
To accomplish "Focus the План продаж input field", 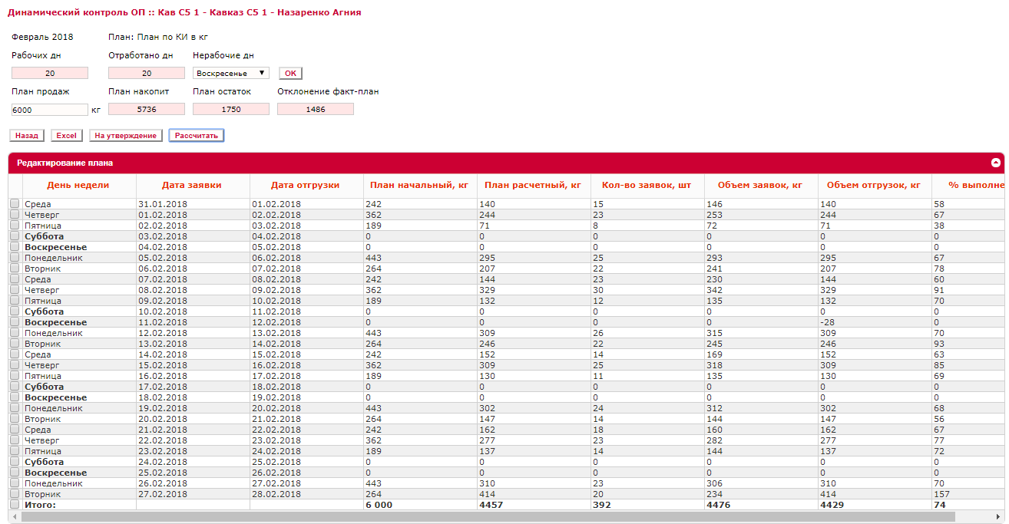I will (x=49, y=110).
